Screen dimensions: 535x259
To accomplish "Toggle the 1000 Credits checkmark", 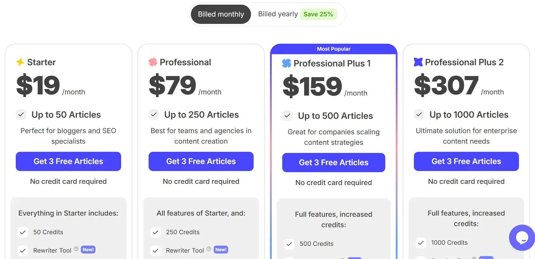I will pos(421,243).
